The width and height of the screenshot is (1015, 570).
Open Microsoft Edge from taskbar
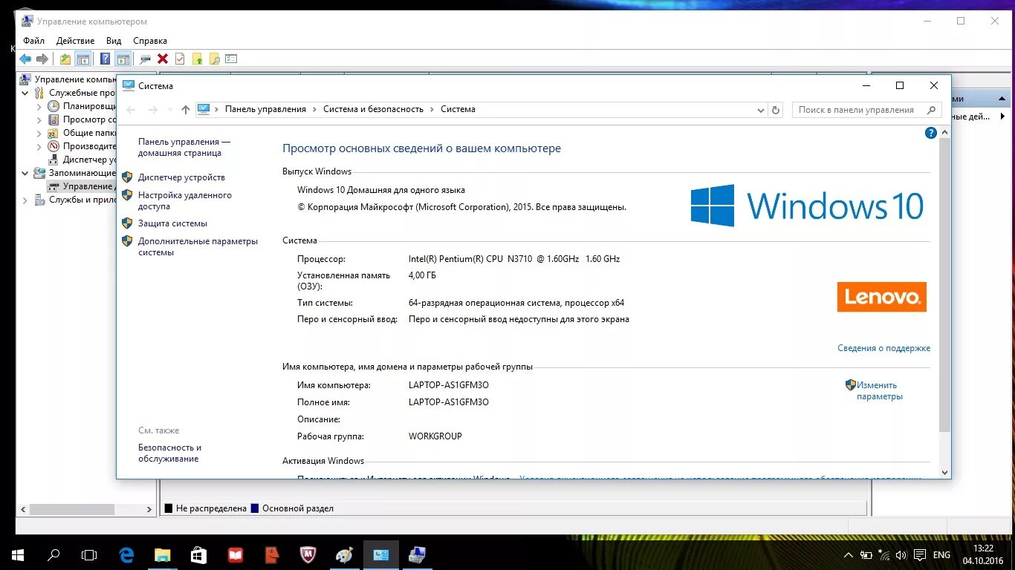[127, 554]
